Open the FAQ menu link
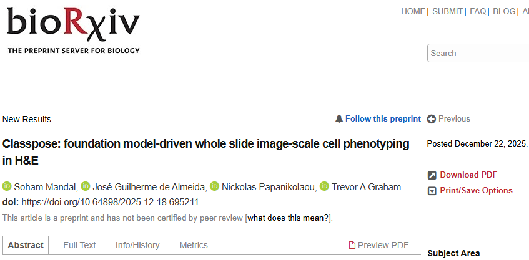This screenshot has width=529, height=260. click(x=478, y=11)
